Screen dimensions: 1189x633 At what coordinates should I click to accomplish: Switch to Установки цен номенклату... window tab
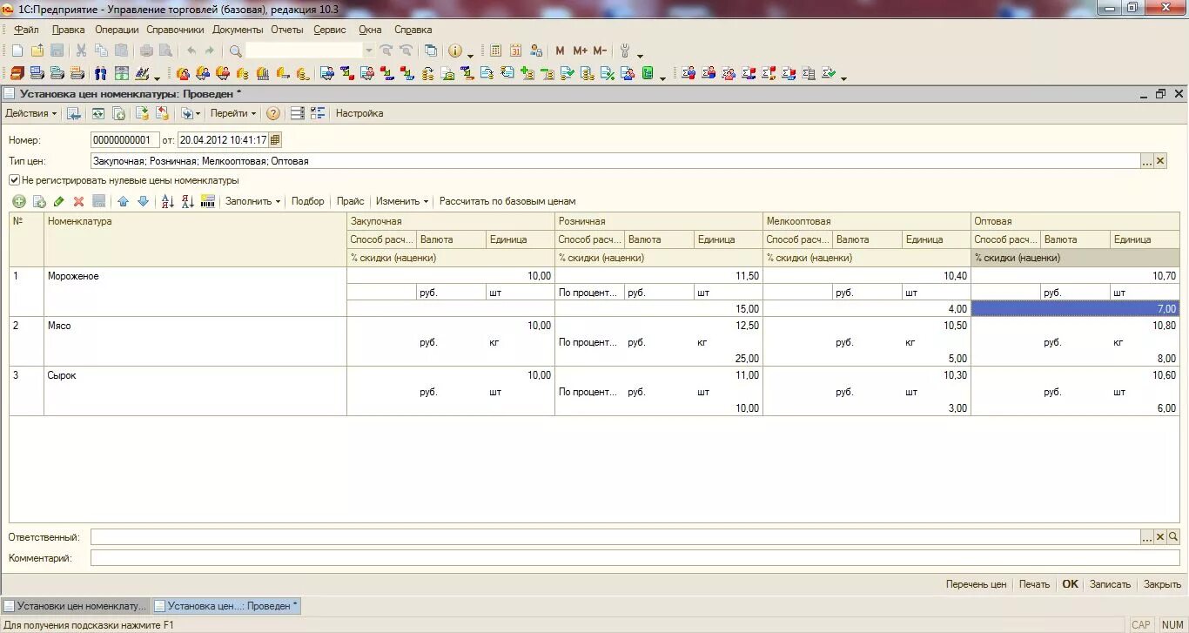76,606
